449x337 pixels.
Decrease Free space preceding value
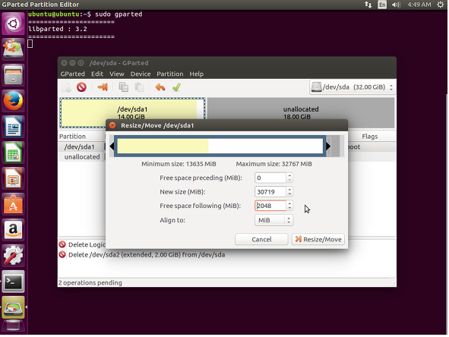click(289, 180)
